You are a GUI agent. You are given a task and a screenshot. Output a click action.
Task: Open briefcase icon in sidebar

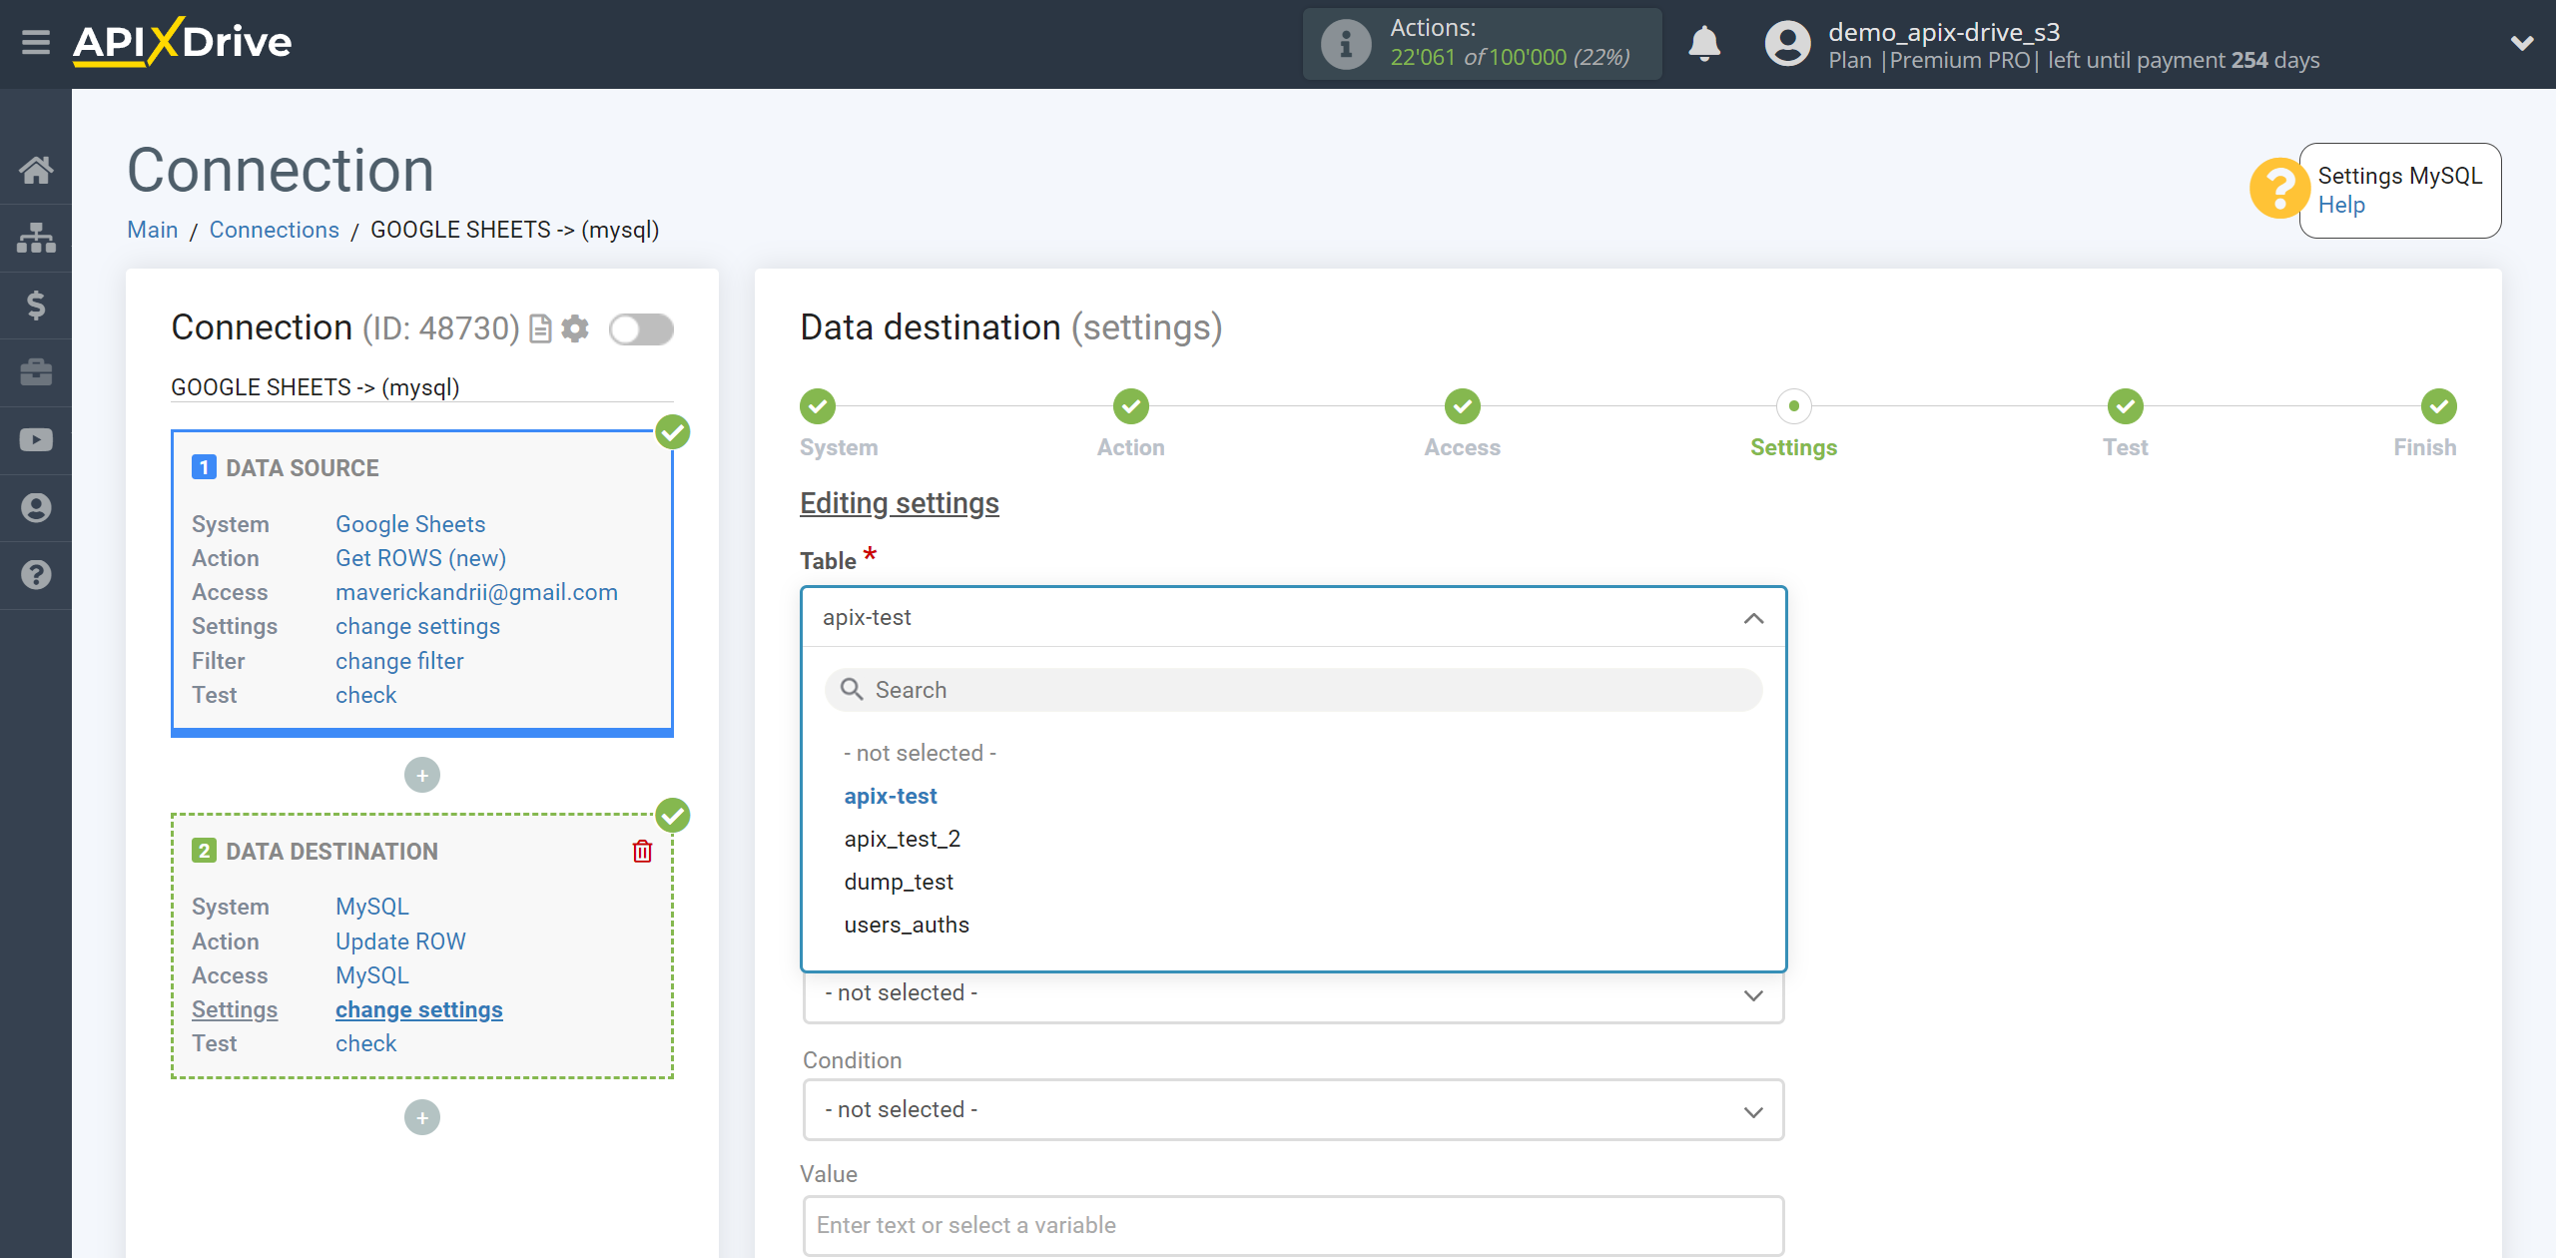(36, 372)
